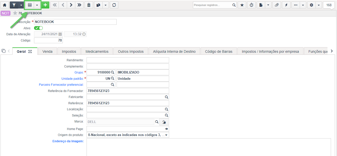This screenshot has height=156, width=337.
Task: Open the 13:32 time clock icon
Action: (84, 34)
